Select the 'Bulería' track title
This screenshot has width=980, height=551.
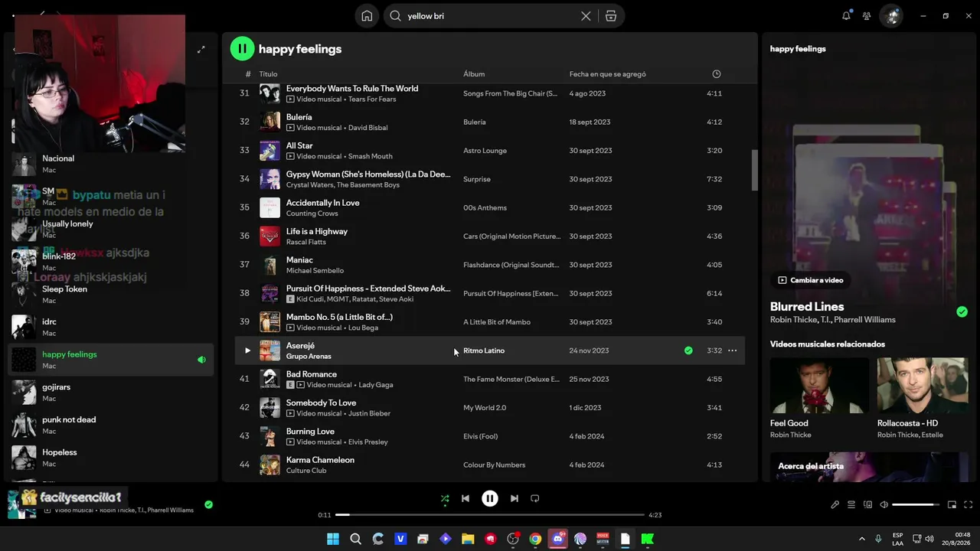point(299,117)
